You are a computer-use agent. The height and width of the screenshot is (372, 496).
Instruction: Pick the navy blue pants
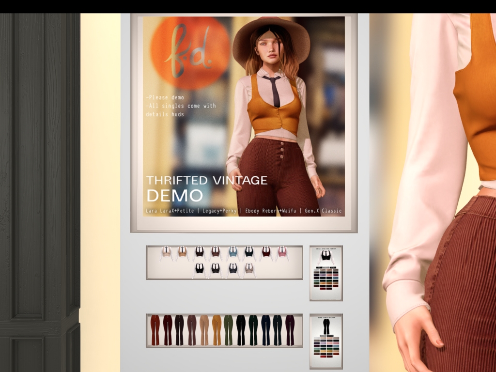coord(265,330)
